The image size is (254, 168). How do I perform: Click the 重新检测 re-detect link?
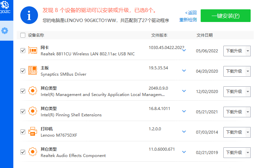pyautogui.click(x=188, y=20)
